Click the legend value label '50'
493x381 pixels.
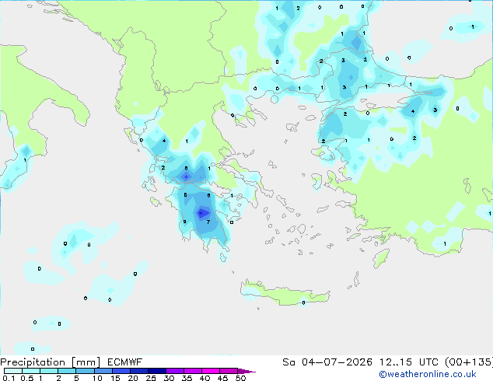tap(240, 378)
